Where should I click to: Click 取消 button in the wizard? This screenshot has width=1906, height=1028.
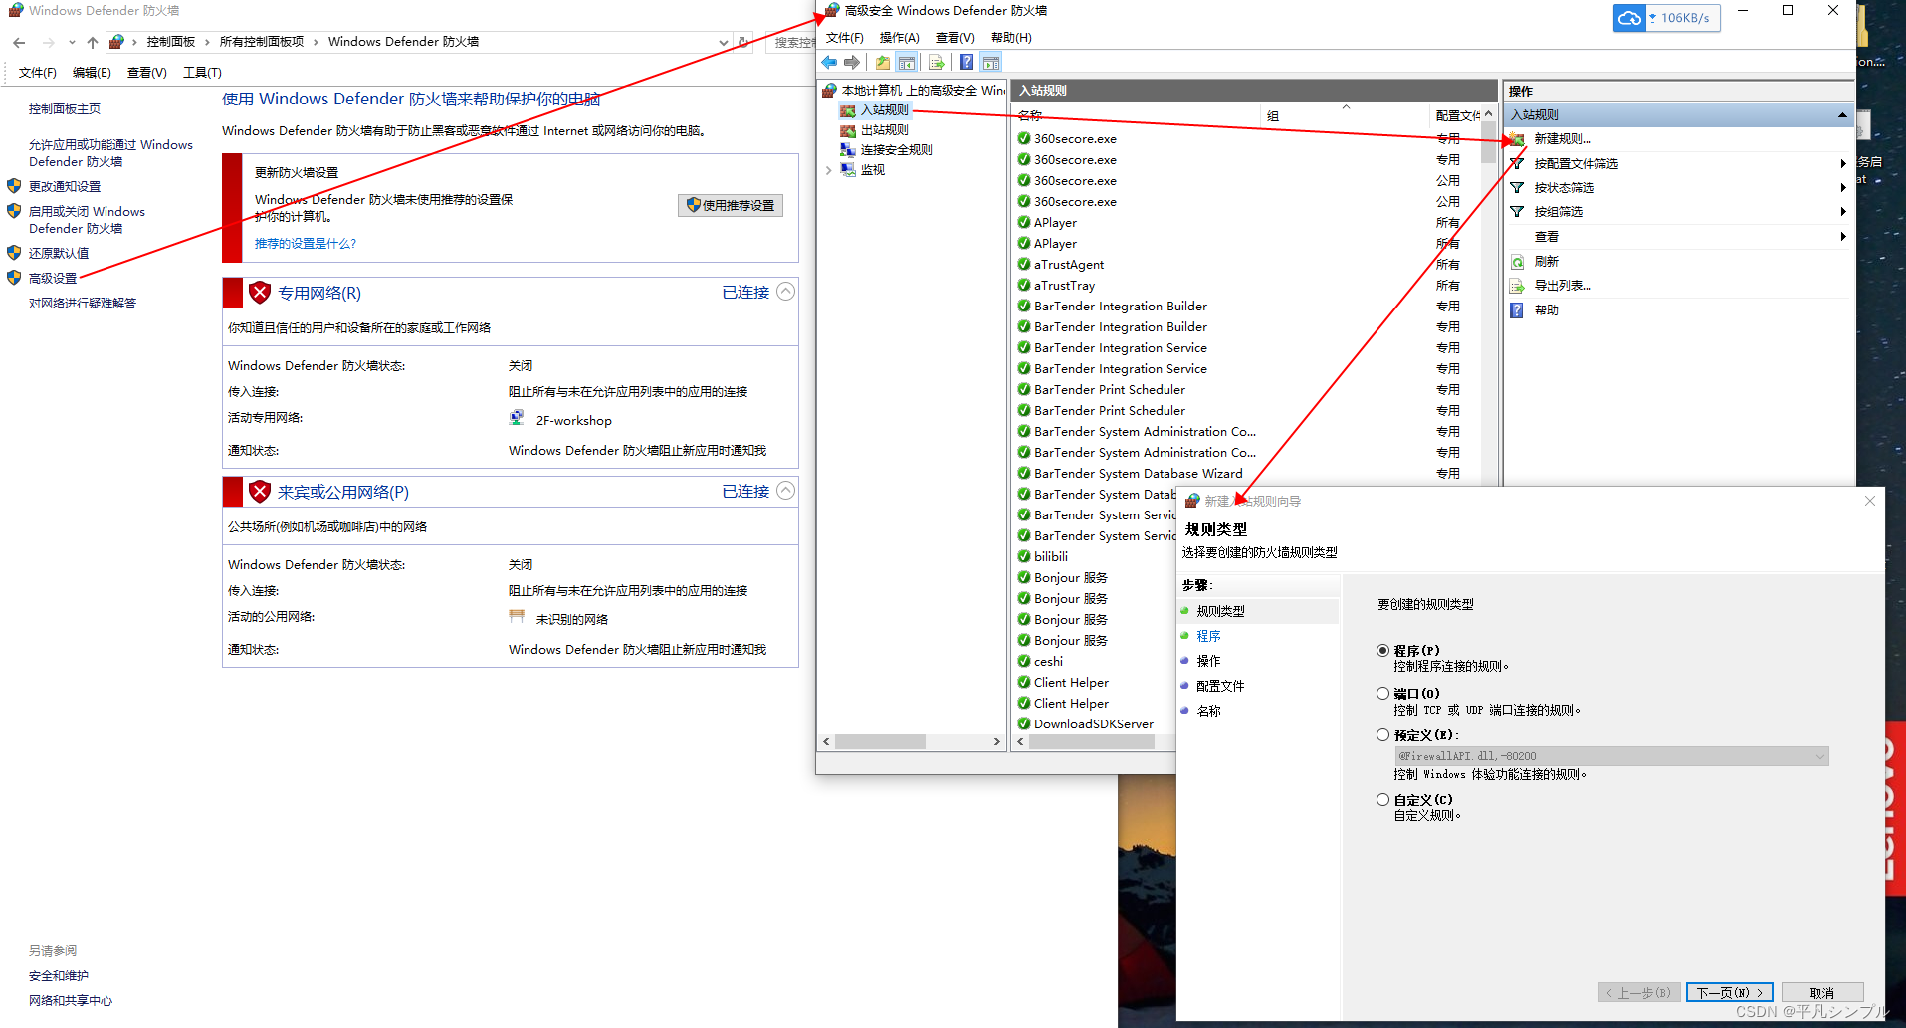pyautogui.click(x=1821, y=993)
